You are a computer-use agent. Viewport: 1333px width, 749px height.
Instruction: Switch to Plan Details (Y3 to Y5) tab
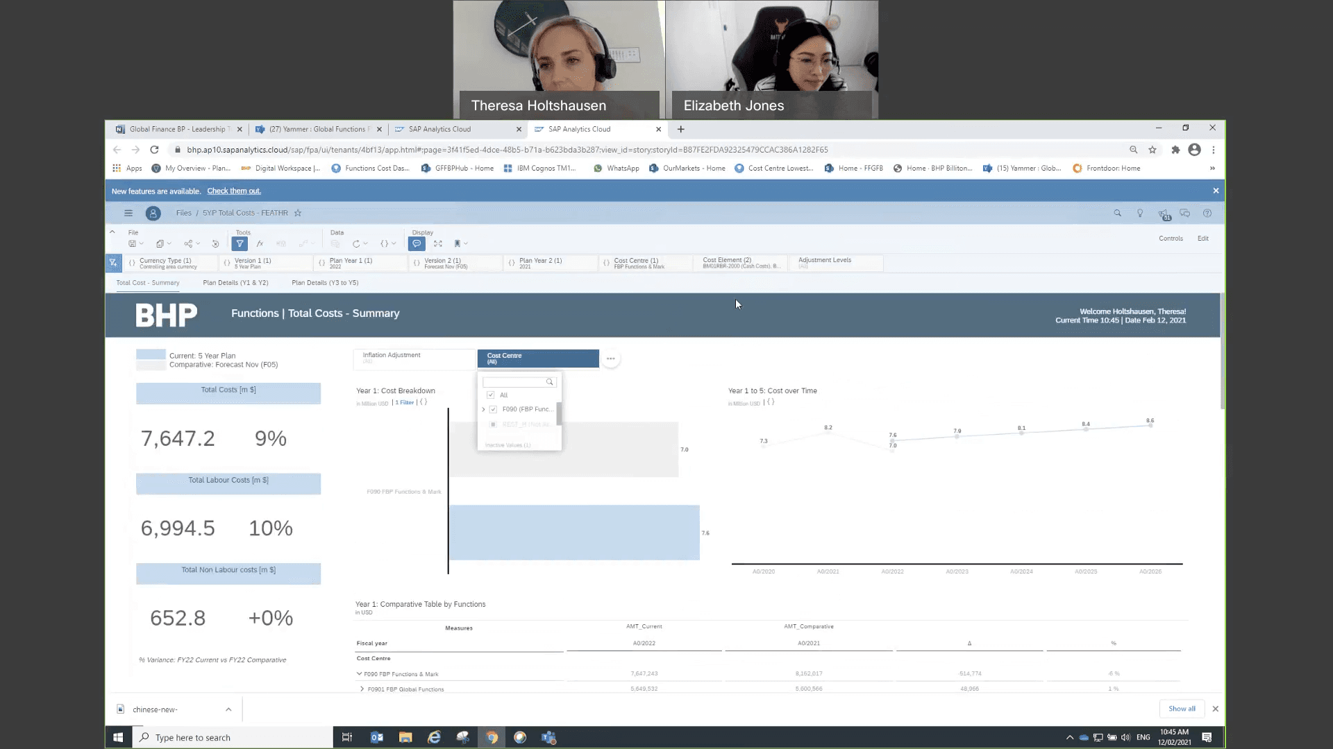click(x=325, y=283)
